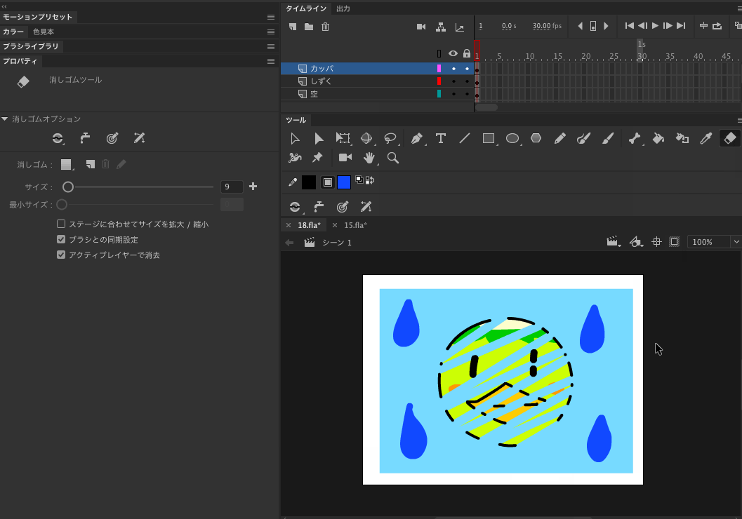The image size is (742, 519).
Task: Add a camera to the timeline
Action: [420, 26]
